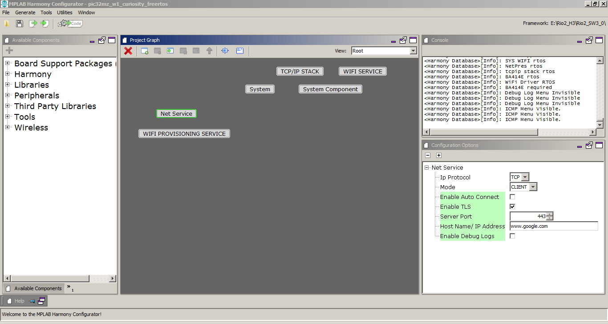608x324 pixels.
Task: Select the TCP/IP STACK component
Action: [x=300, y=71]
